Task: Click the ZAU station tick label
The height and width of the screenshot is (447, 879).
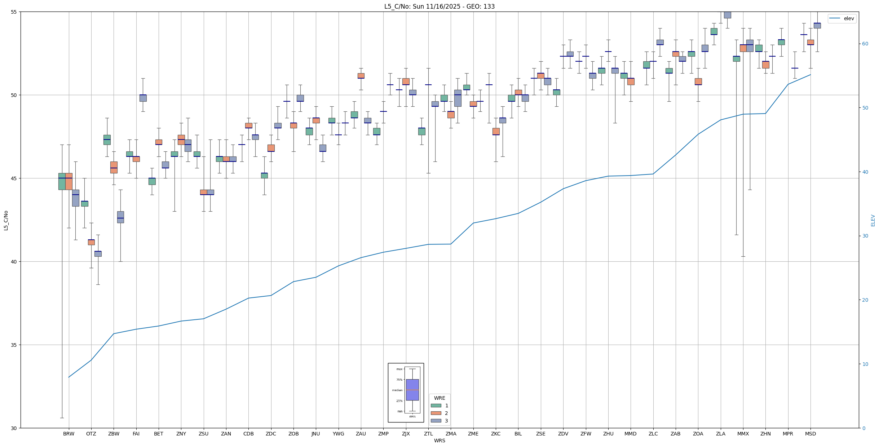Action: 361,434
